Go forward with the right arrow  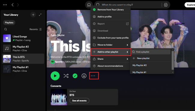point(18,5)
